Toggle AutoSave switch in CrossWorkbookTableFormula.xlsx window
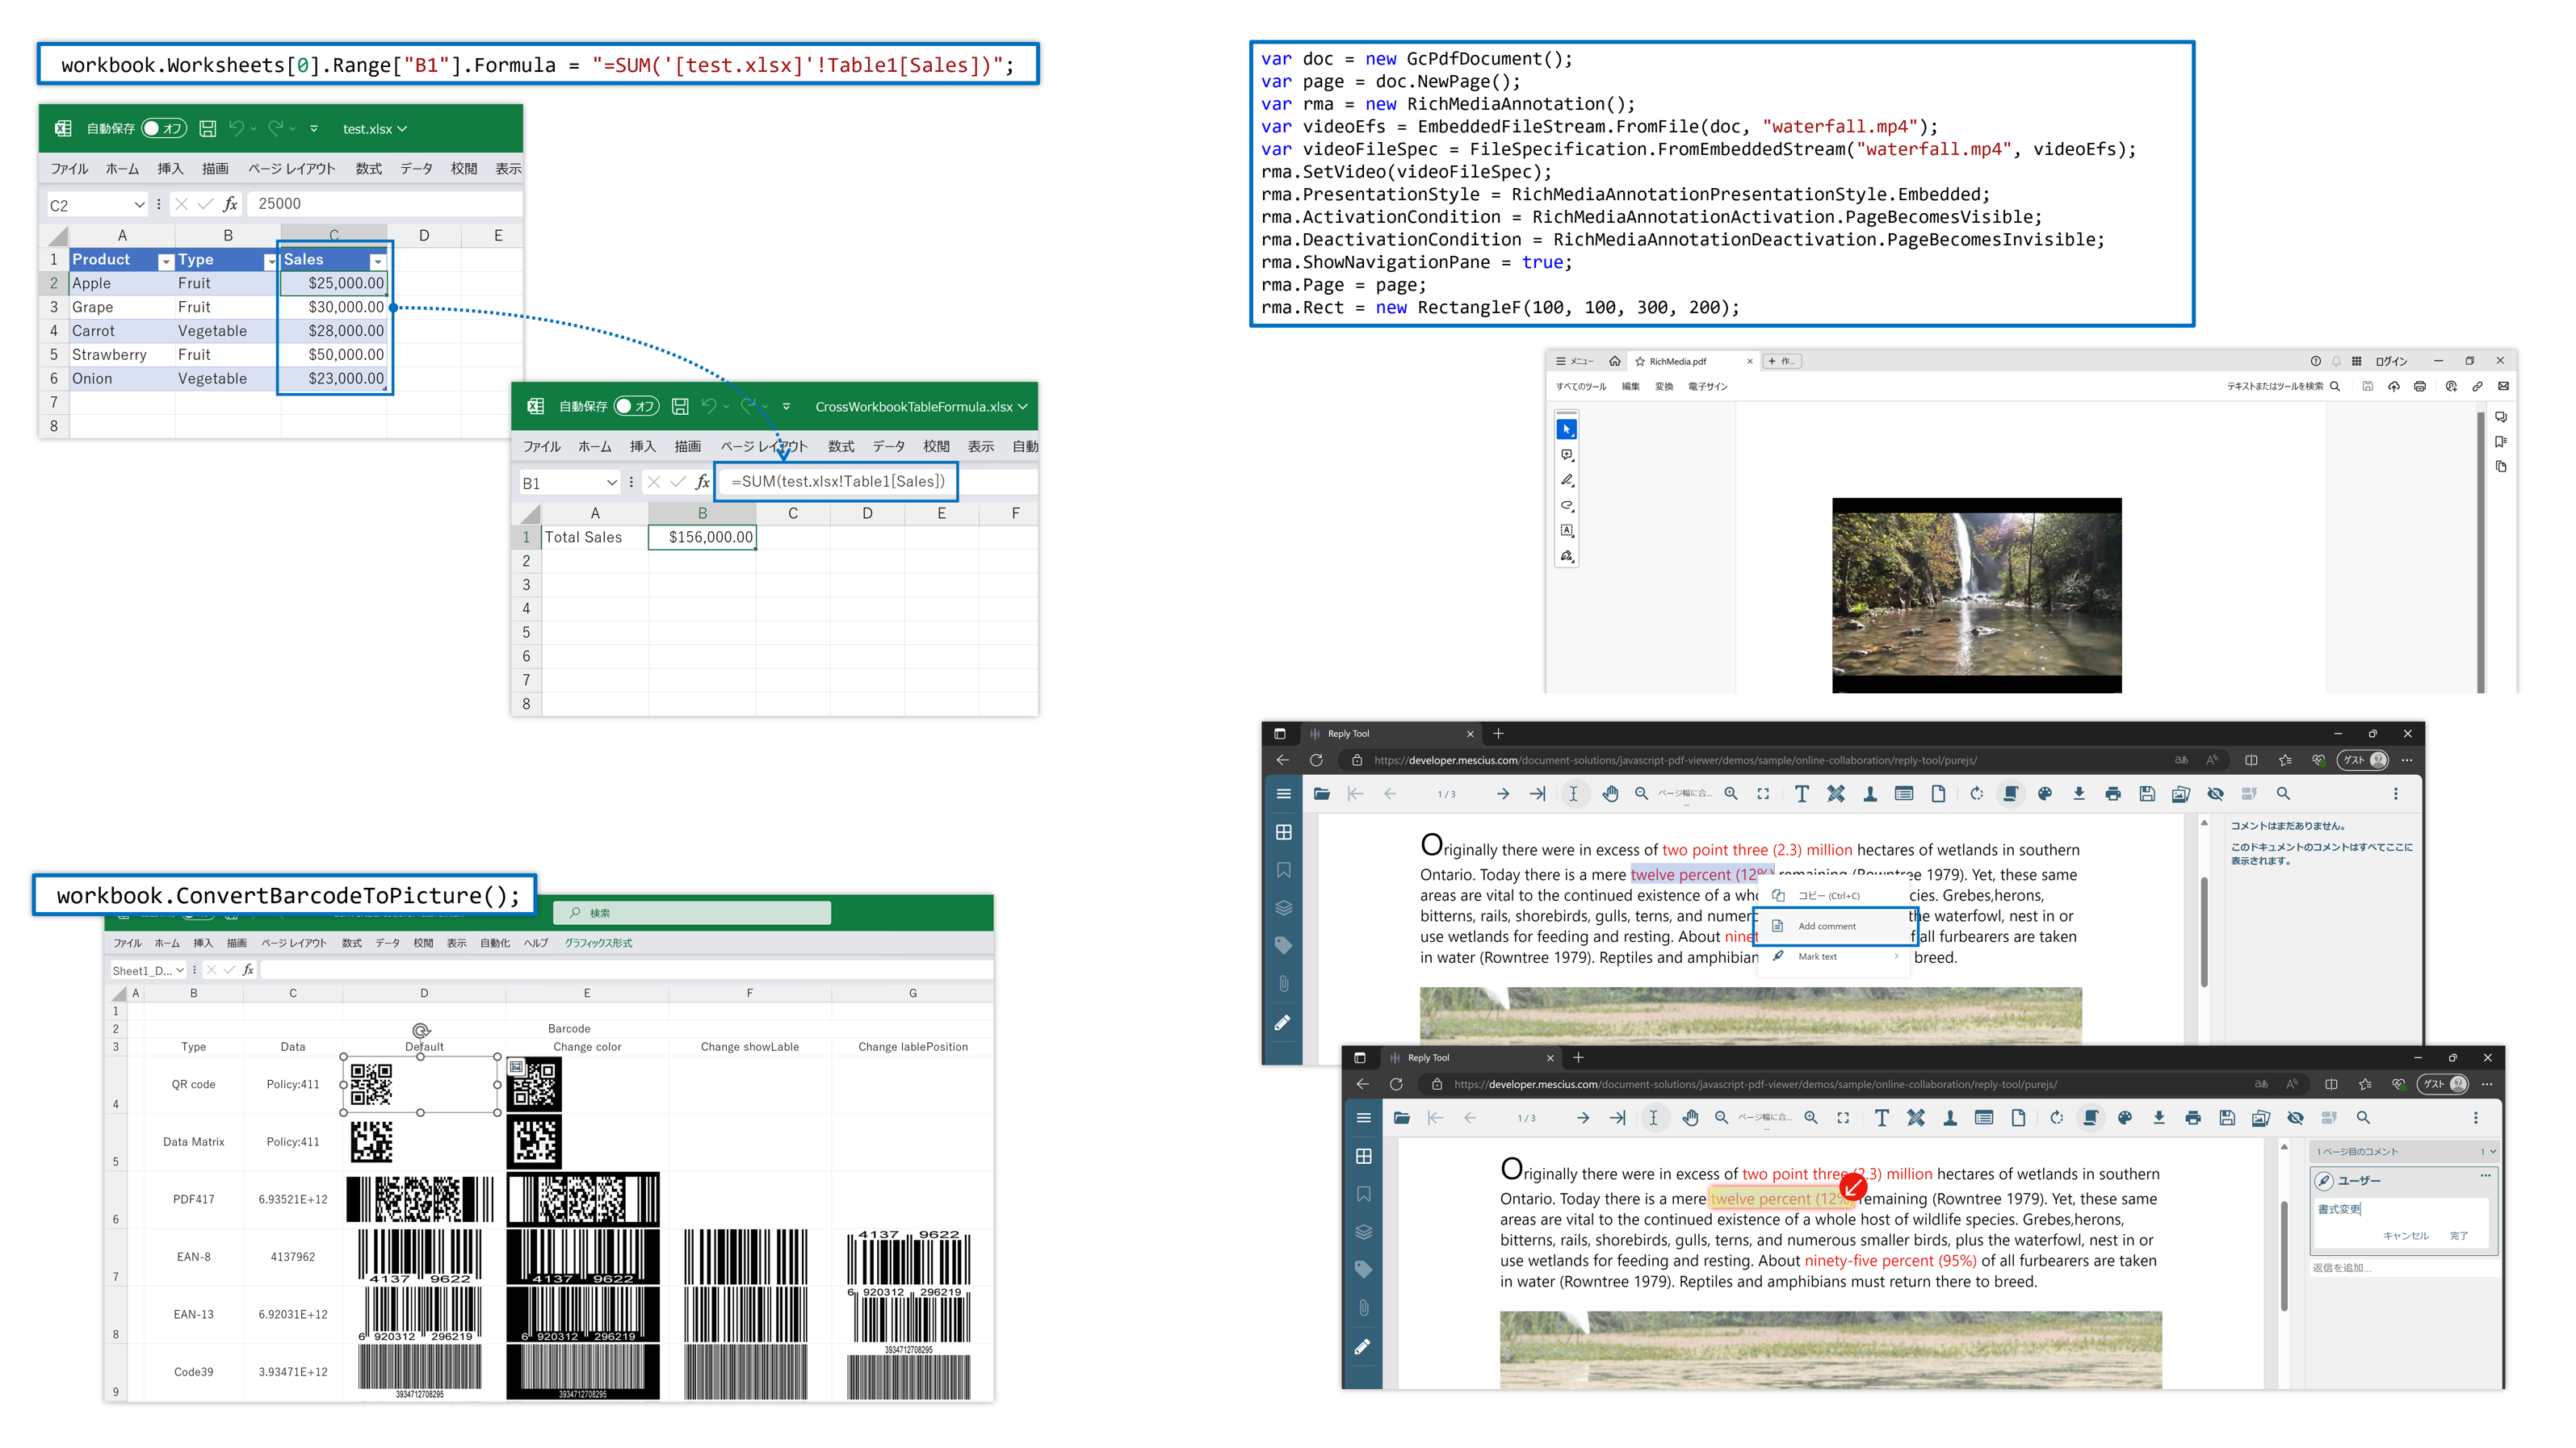The image size is (2576, 1448). coord(636,406)
